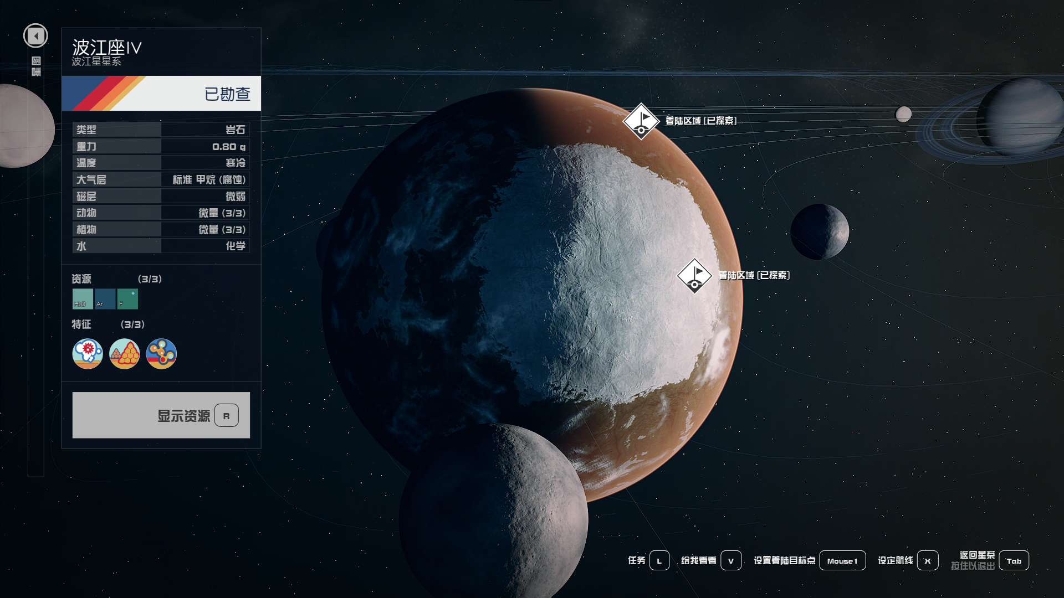Click the 磁层 微弱 magnetosphere row
The height and width of the screenshot is (598, 1064).
[x=161, y=196]
